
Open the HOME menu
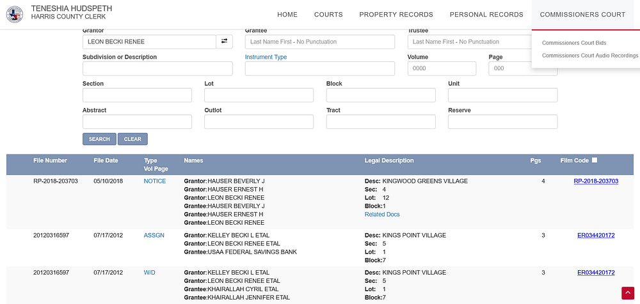coord(287,15)
